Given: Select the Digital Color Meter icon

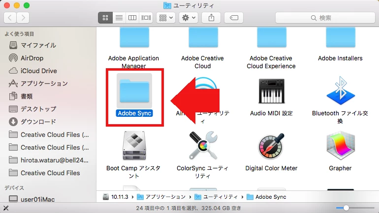Looking at the screenshot, I should 271,146.
